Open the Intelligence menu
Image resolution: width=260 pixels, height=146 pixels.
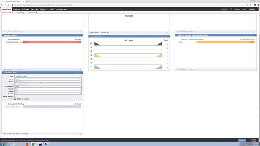pos(61,9)
